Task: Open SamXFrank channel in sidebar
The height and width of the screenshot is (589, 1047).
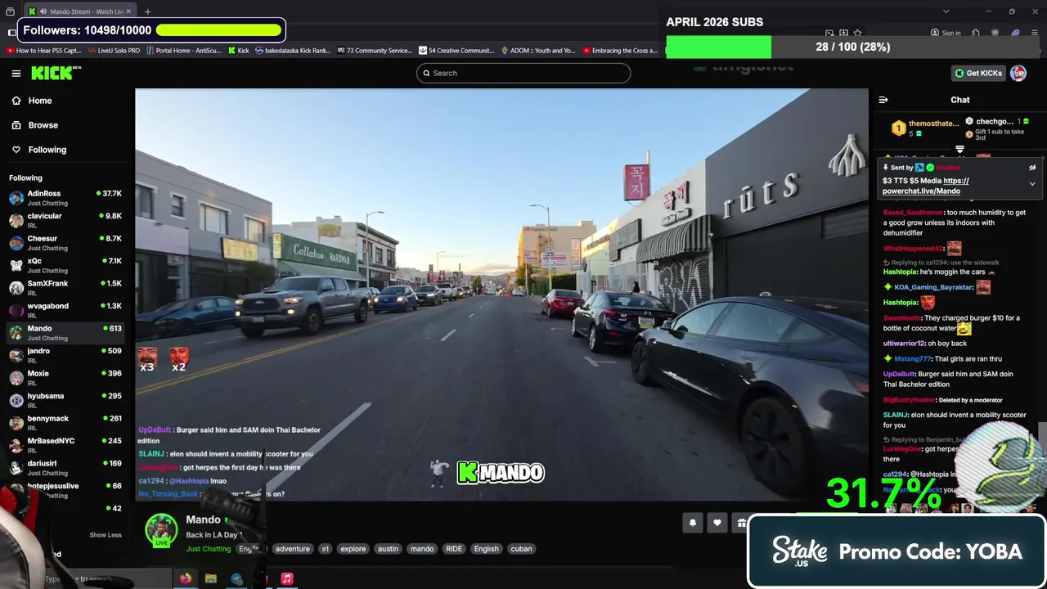Action: coord(65,288)
